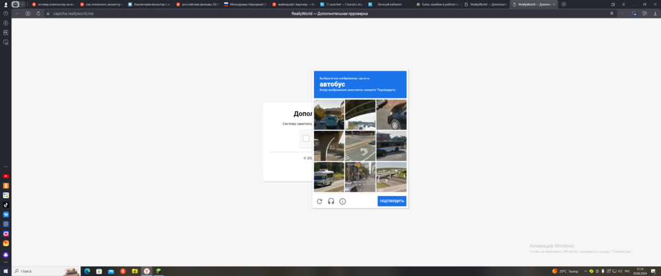Select the captcha tile showing a black car wheel
The width and height of the screenshot is (661, 276).
pyautogui.click(x=391, y=115)
